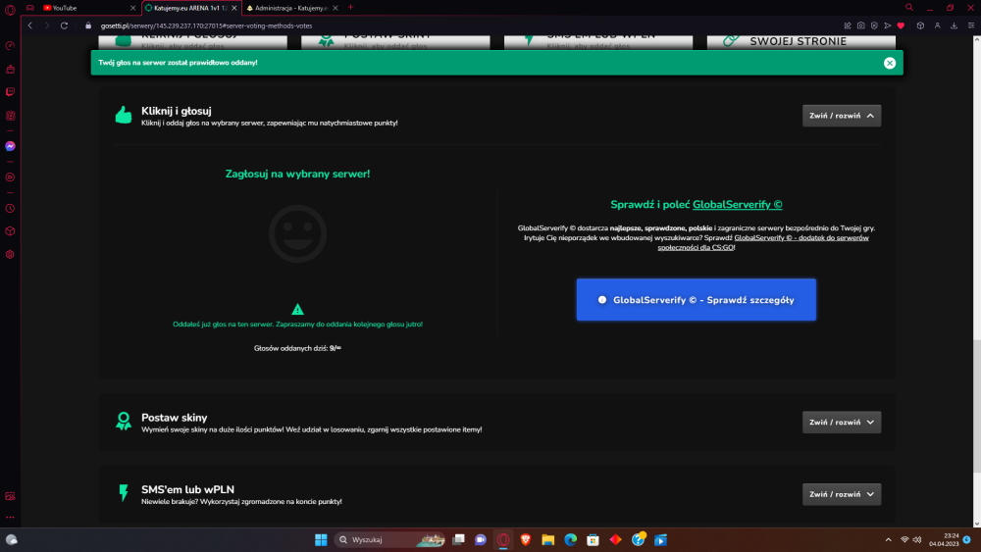Click the Windows Start button

tap(321, 539)
